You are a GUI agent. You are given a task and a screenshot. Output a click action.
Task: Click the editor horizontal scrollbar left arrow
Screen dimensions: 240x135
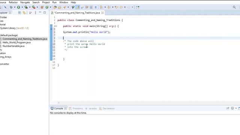coord(58,102)
